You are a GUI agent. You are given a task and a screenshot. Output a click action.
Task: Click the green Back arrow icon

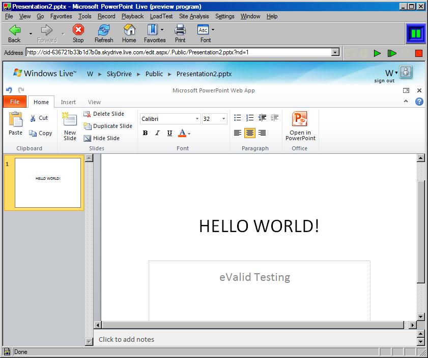click(x=15, y=30)
